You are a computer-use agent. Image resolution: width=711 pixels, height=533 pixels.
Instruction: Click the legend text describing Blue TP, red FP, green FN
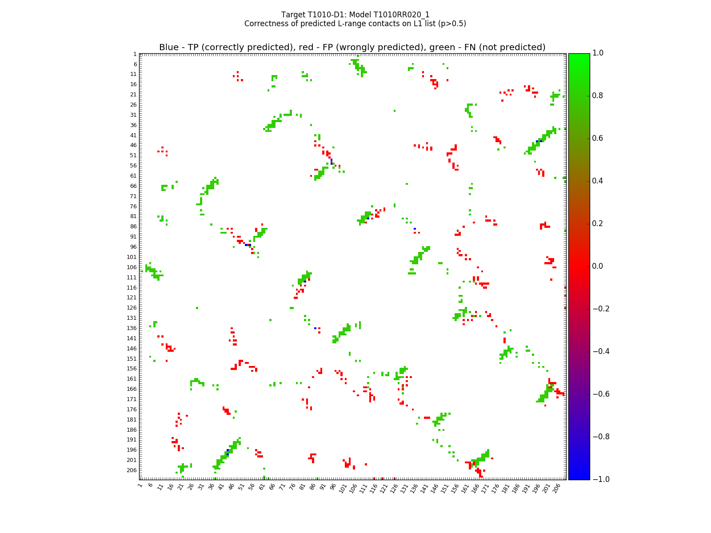(x=352, y=48)
